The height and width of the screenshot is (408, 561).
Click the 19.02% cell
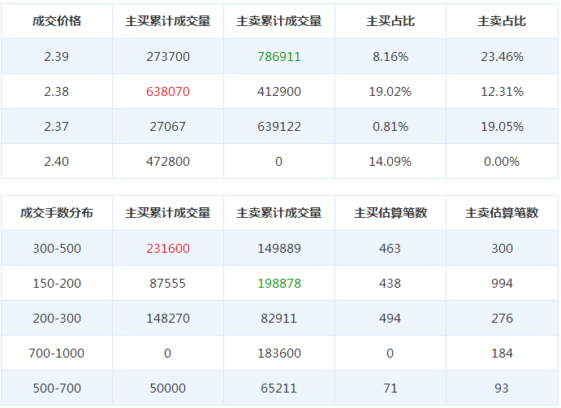[x=391, y=92]
